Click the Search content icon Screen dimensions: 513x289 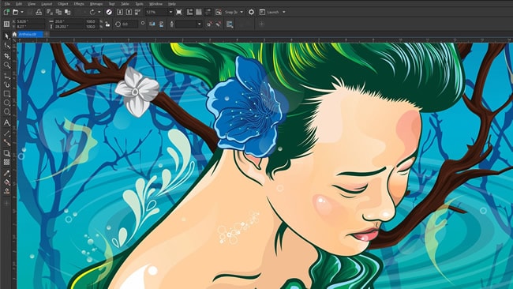tap(109, 12)
